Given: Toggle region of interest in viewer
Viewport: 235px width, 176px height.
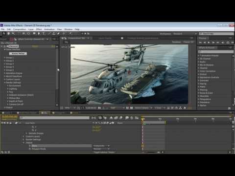Looking at the screenshot, I should pos(127,108).
